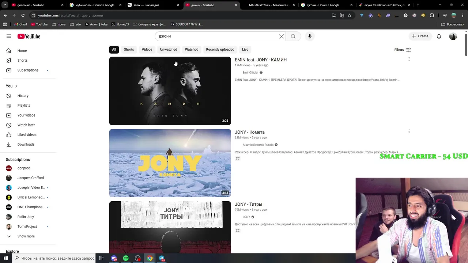Click the JONY Комета ice thumbnail
468x263 pixels.
point(170,163)
